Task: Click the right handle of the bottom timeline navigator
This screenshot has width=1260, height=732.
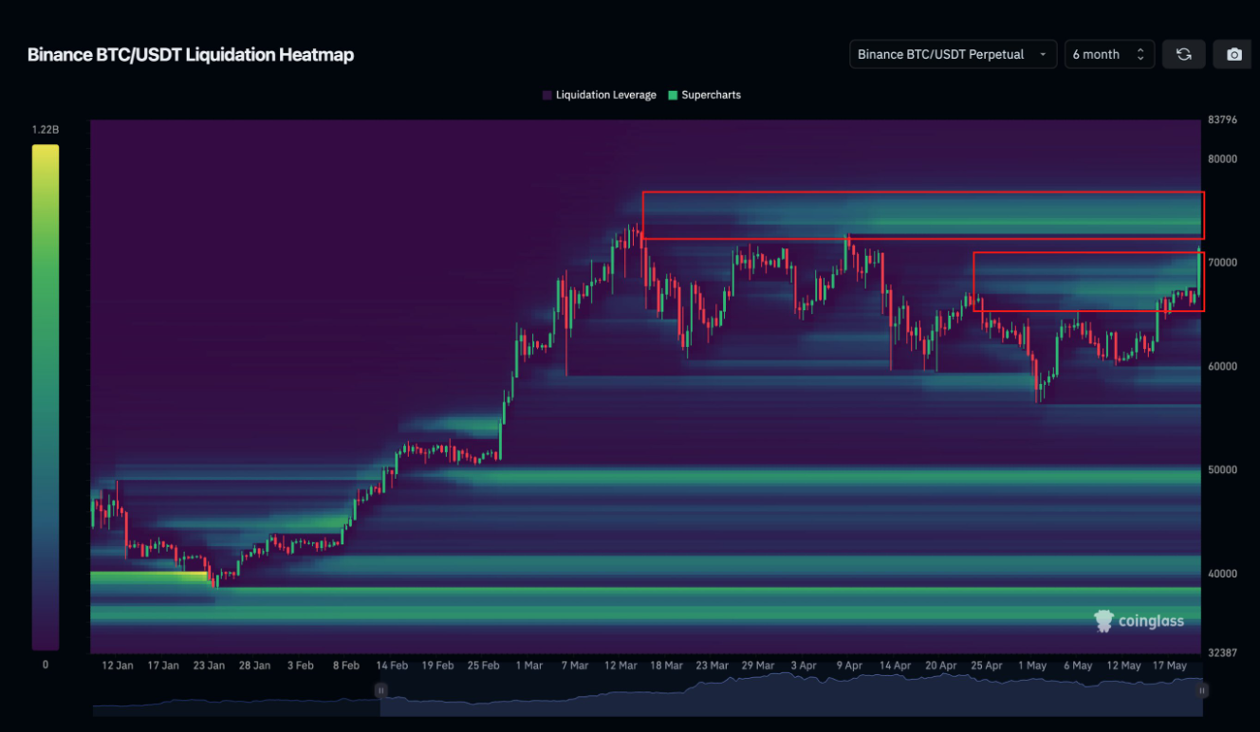Action: pos(1202,690)
